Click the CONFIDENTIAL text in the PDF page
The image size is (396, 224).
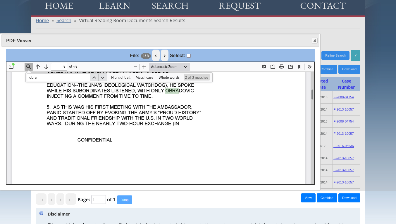point(95,140)
